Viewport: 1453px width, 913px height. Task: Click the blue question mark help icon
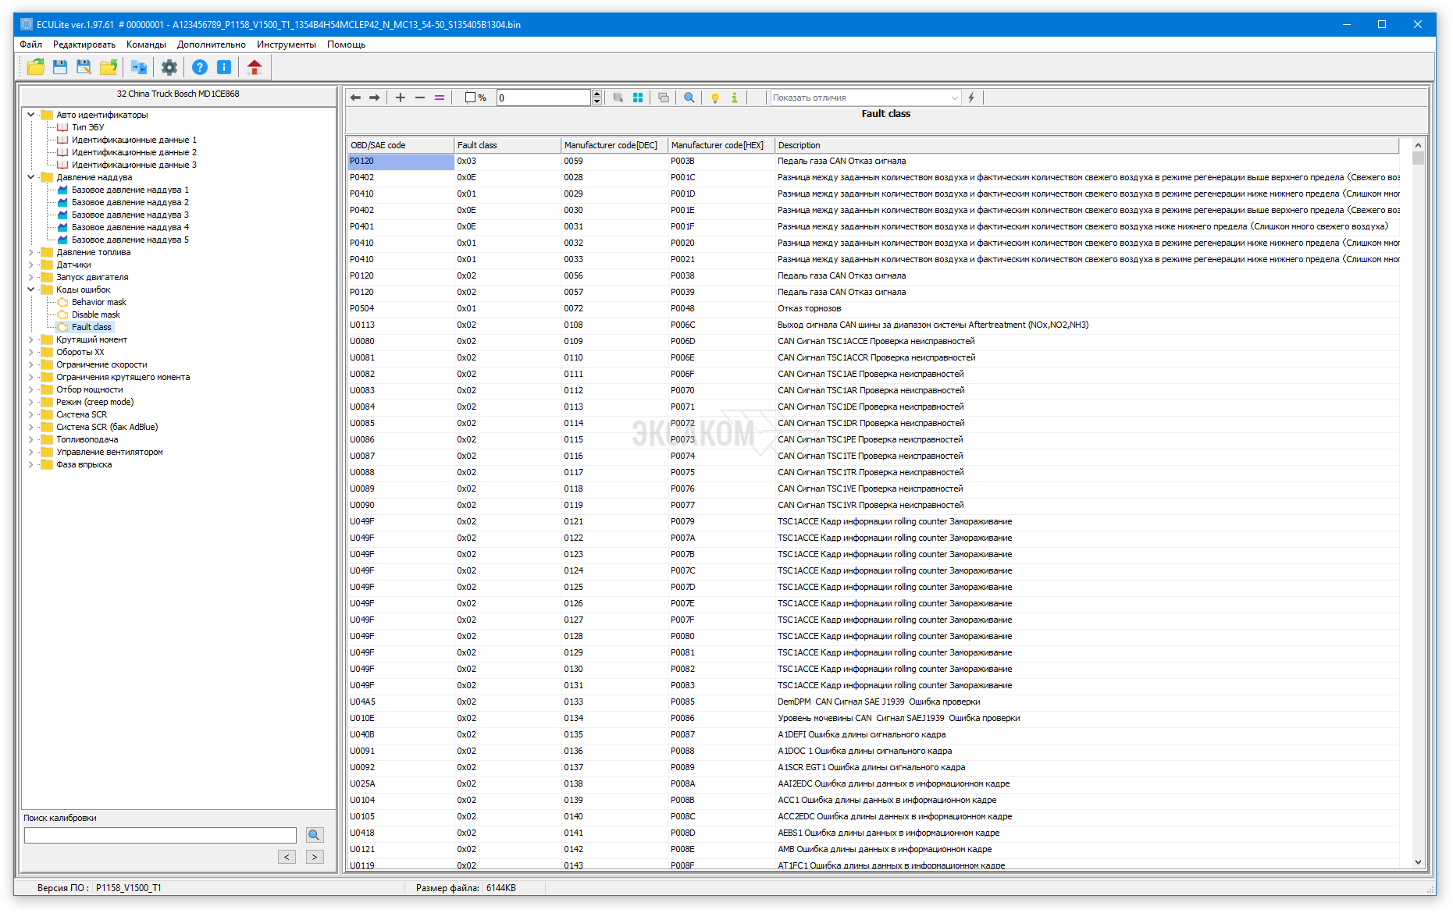[x=200, y=67]
